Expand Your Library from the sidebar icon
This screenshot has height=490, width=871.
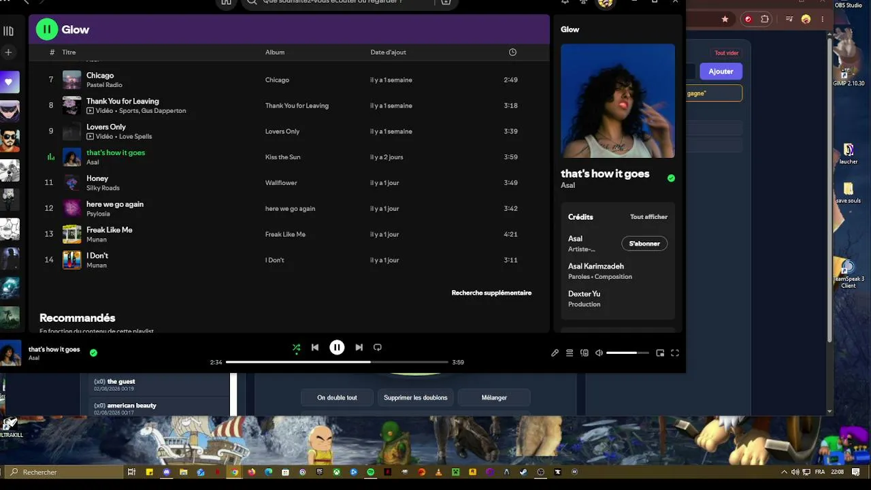point(9,31)
